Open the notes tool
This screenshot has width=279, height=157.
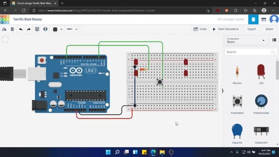(x=37, y=29)
